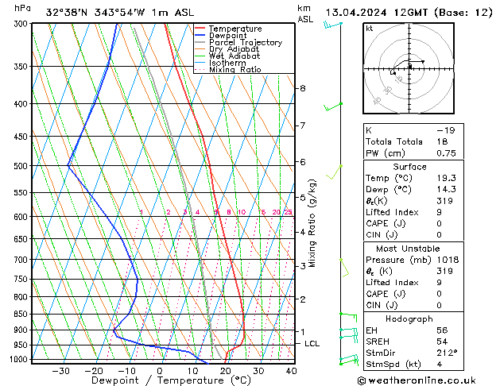Select the surface Dewp value 14.3
This screenshot has height=386, width=500.
[447, 190]
